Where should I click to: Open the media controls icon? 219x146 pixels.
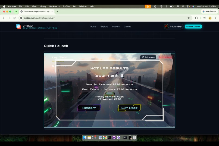205,18
